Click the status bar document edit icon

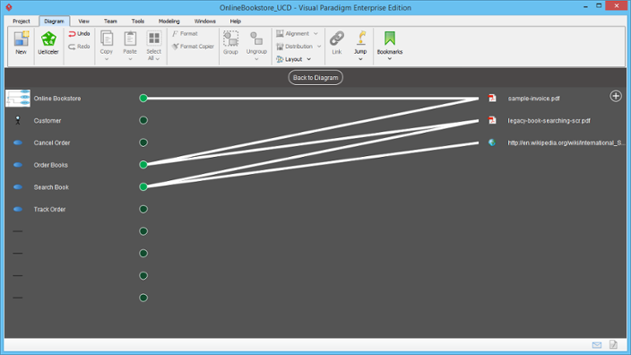[x=613, y=344]
